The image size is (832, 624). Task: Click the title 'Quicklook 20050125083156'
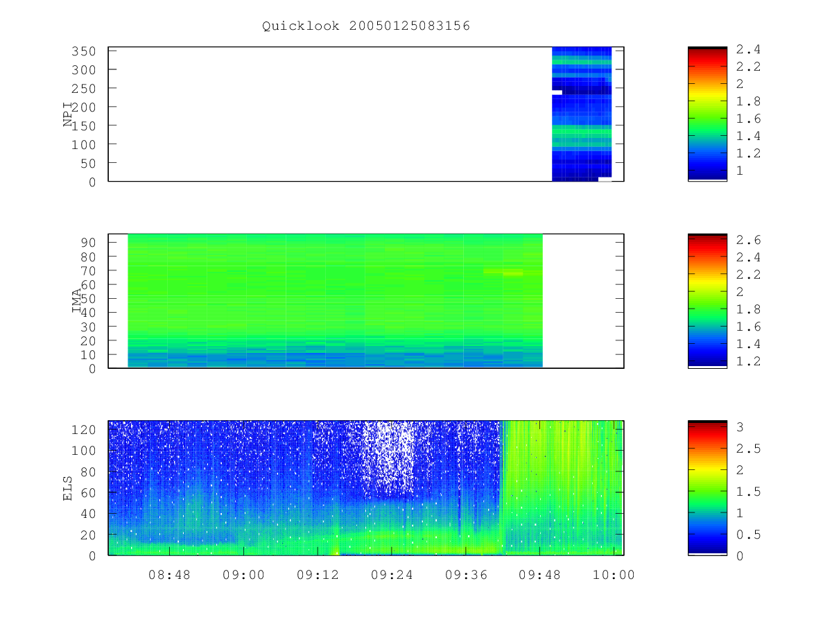(366, 26)
